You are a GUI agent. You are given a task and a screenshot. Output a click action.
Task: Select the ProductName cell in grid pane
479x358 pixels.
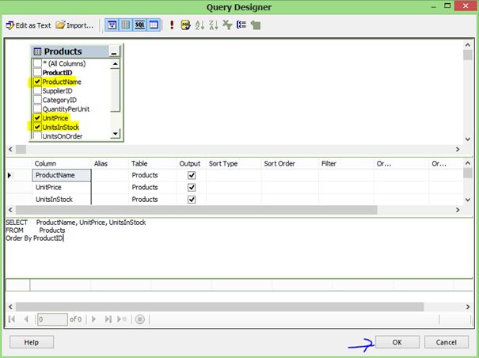[62, 175]
